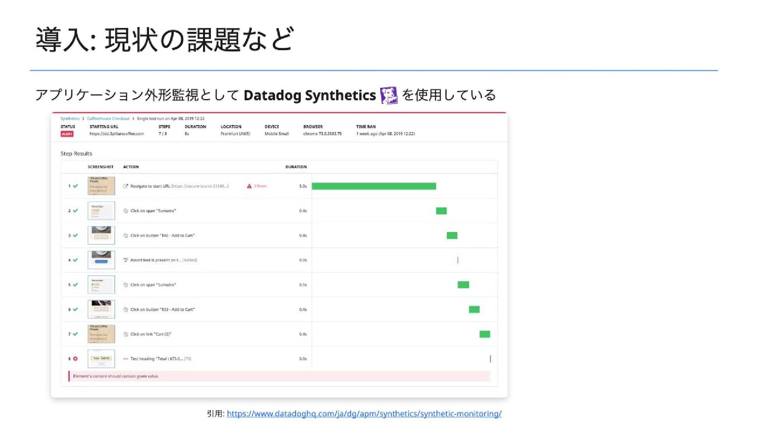The height and width of the screenshot is (437, 778).
Task: Click the green checkmark on step 4
Action: pyautogui.click(x=75, y=260)
